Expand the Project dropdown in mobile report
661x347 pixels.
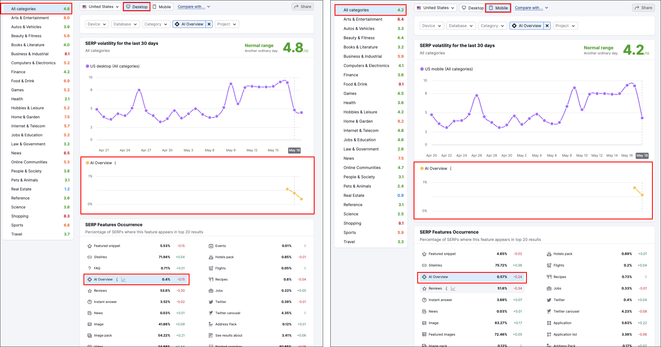coord(565,26)
